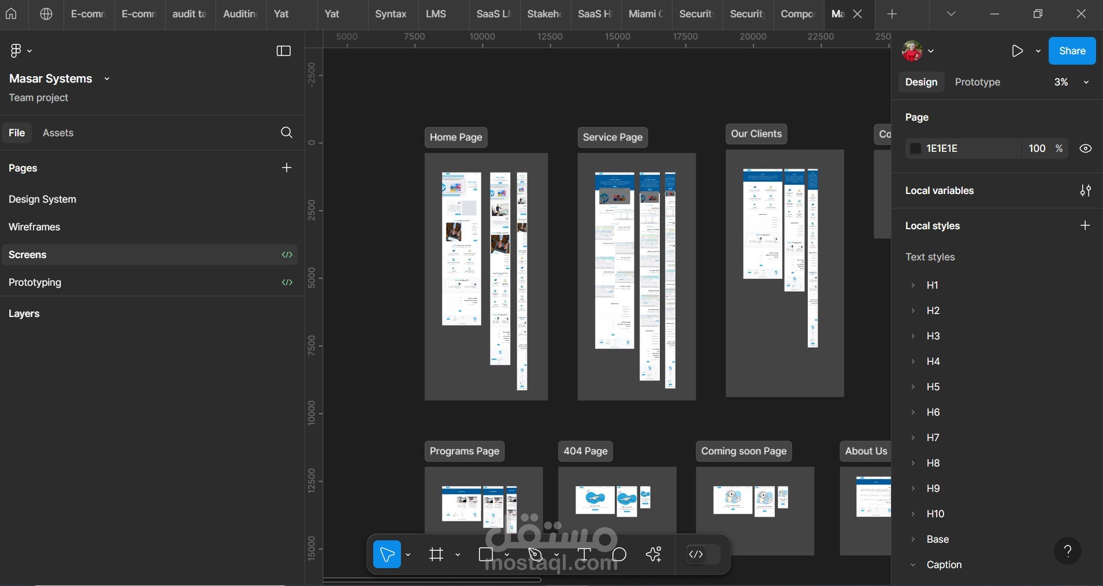The width and height of the screenshot is (1103, 586).
Task: Open Masar Systems file name dropdown
Action: coord(107,79)
